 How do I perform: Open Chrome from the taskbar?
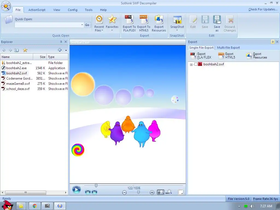point(34,206)
